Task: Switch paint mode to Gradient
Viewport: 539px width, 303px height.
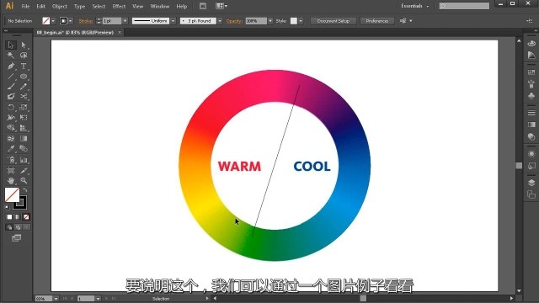Action: point(18,217)
